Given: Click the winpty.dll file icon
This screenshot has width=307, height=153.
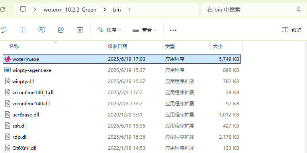Looking at the screenshot, I should click(8, 81).
